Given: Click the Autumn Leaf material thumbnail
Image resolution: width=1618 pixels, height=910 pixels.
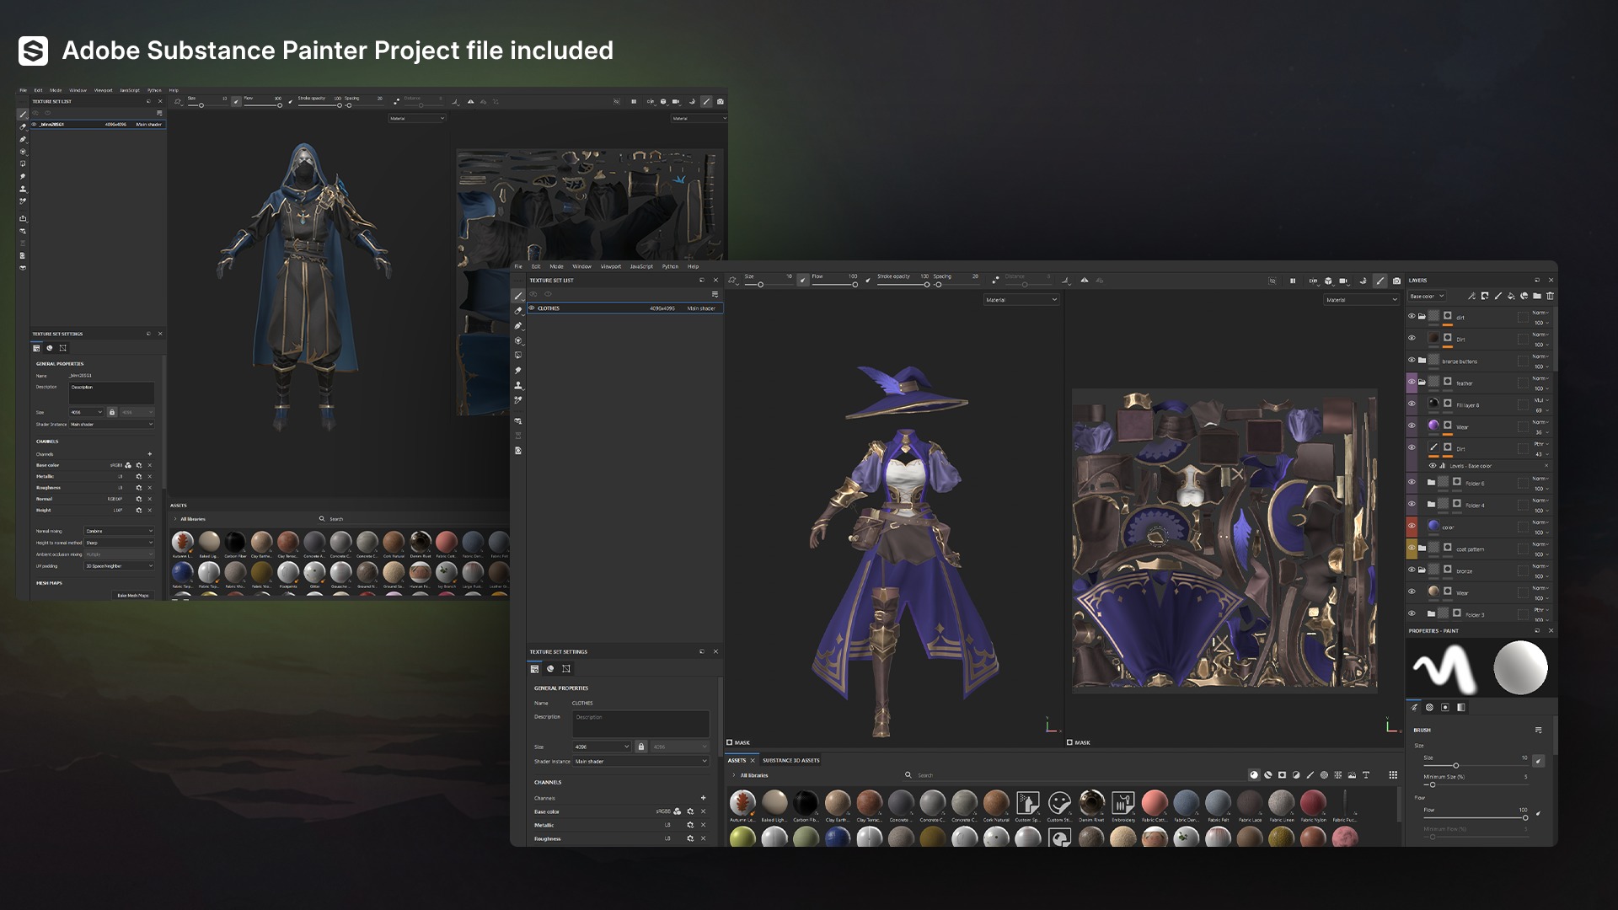Looking at the screenshot, I should point(742,802).
